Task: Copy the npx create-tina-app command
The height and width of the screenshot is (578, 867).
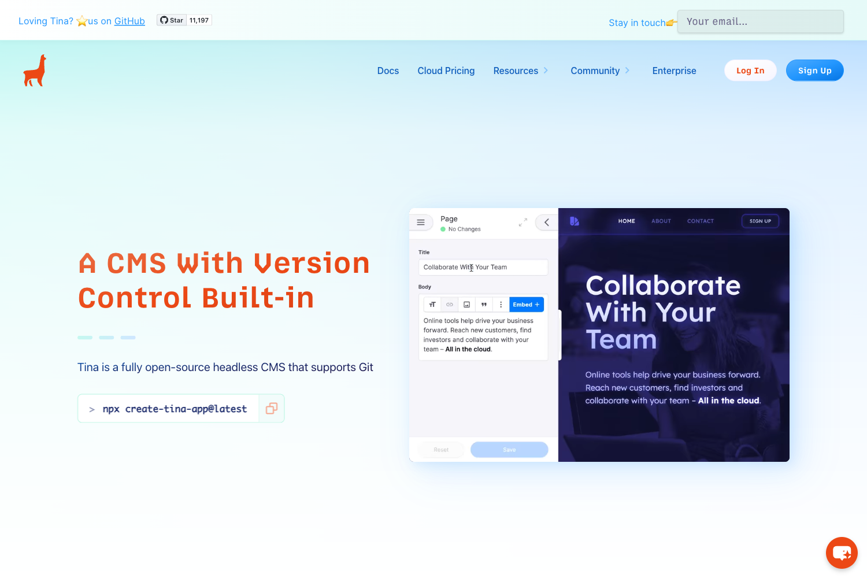Action: (x=271, y=408)
